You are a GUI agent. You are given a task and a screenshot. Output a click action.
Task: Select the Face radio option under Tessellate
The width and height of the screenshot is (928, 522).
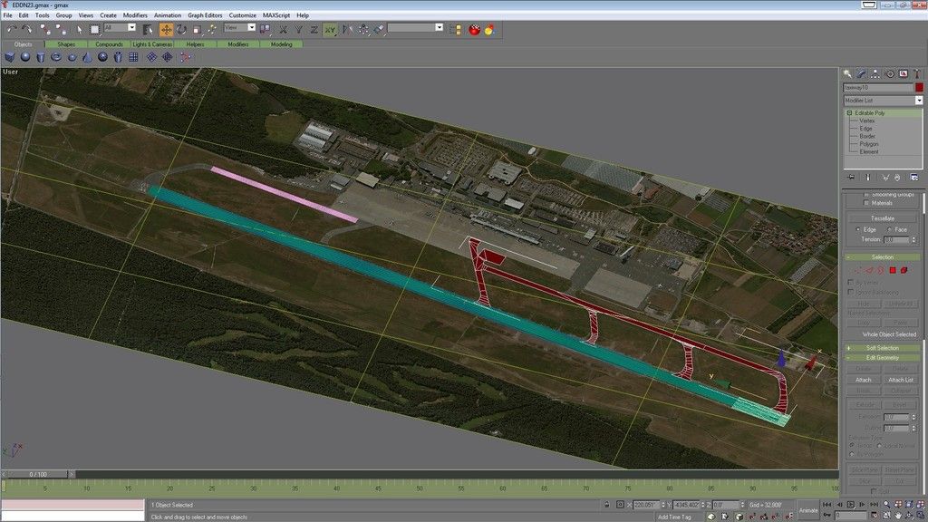889,229
